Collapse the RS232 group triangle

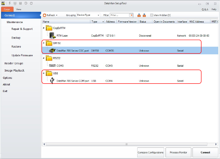(x=44, y=58)
